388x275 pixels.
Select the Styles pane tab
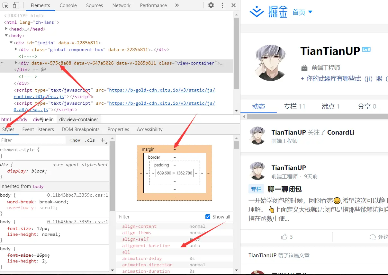coord(8,129)
